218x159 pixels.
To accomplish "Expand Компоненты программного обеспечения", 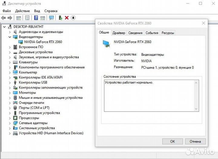I will coord(10,68).
